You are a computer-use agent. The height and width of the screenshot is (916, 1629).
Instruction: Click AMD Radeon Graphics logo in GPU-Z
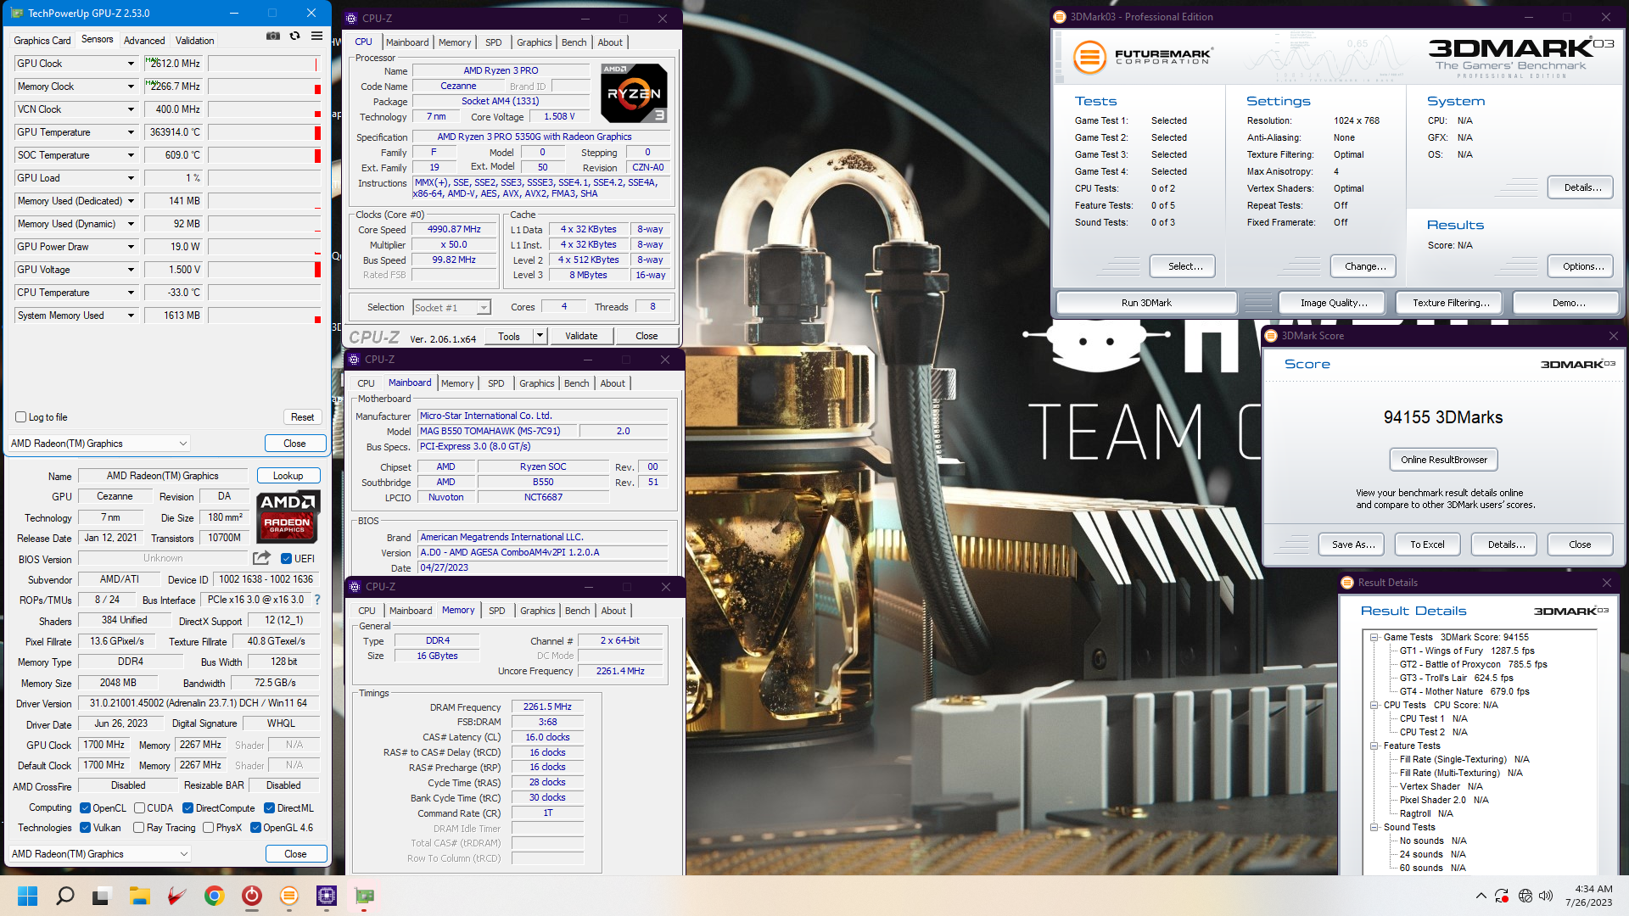288,517
